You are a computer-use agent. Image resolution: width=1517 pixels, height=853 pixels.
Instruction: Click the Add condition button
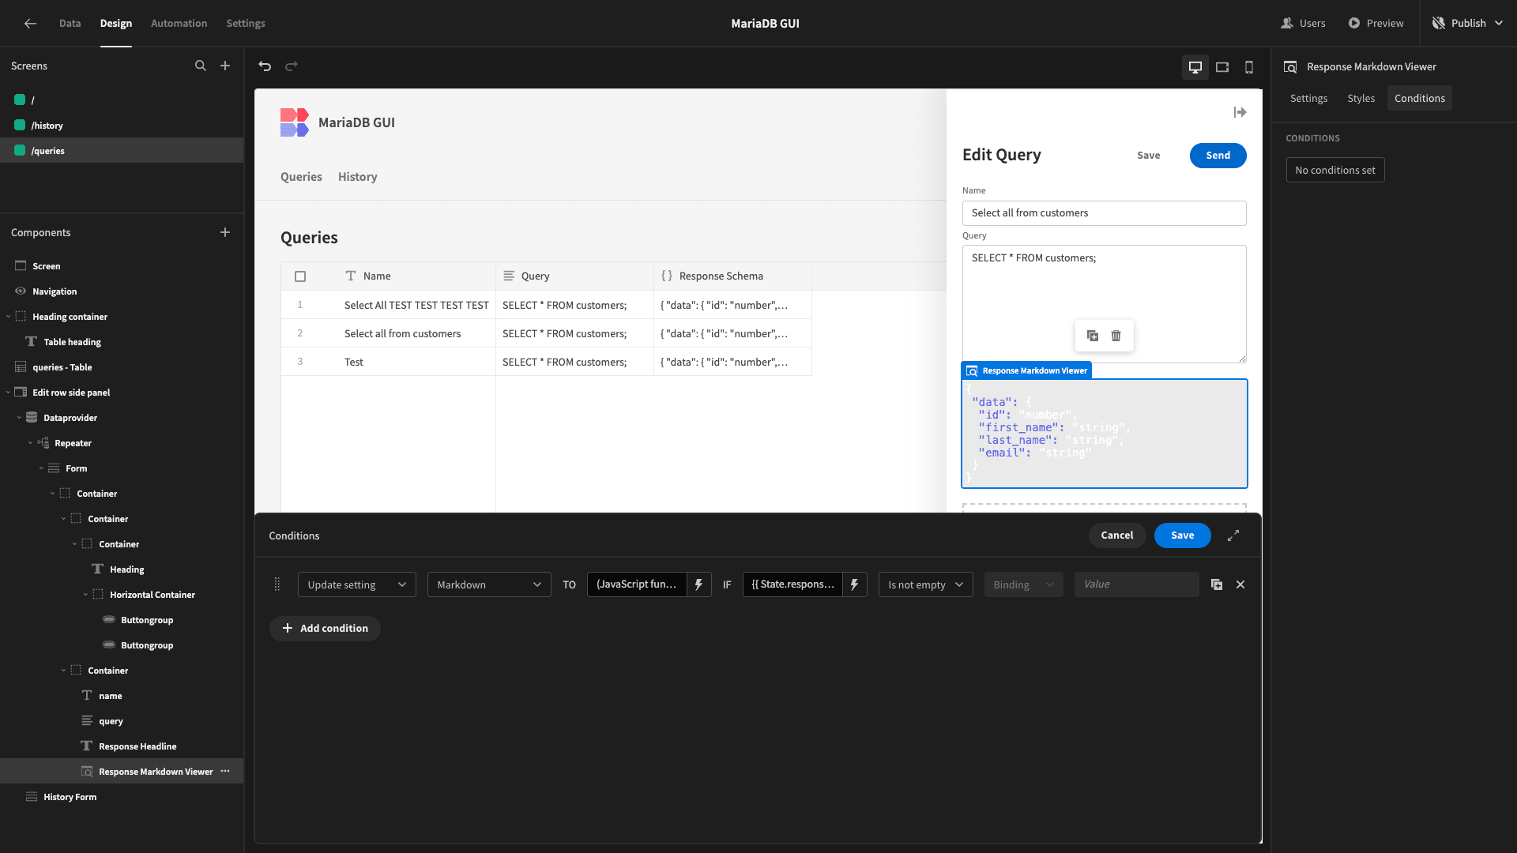coord(325,628)
